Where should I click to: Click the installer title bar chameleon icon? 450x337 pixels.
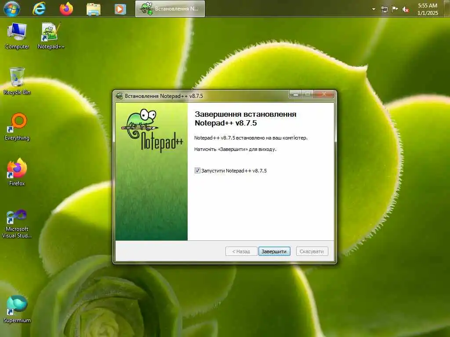pyautogui.click(x=119, y=96)
